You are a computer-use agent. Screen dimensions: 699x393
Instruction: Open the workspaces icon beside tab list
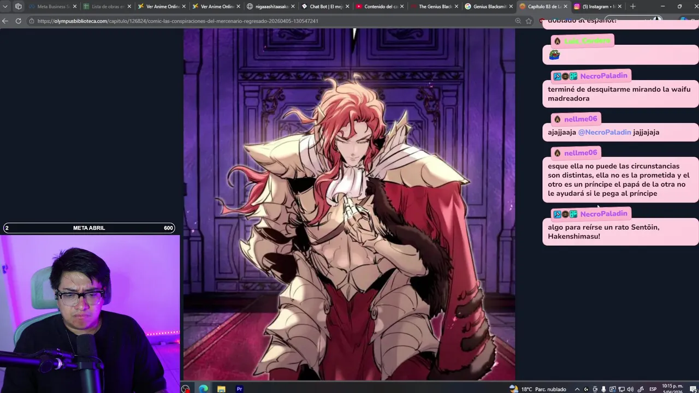pyautogui.click(x=19, y=7)
